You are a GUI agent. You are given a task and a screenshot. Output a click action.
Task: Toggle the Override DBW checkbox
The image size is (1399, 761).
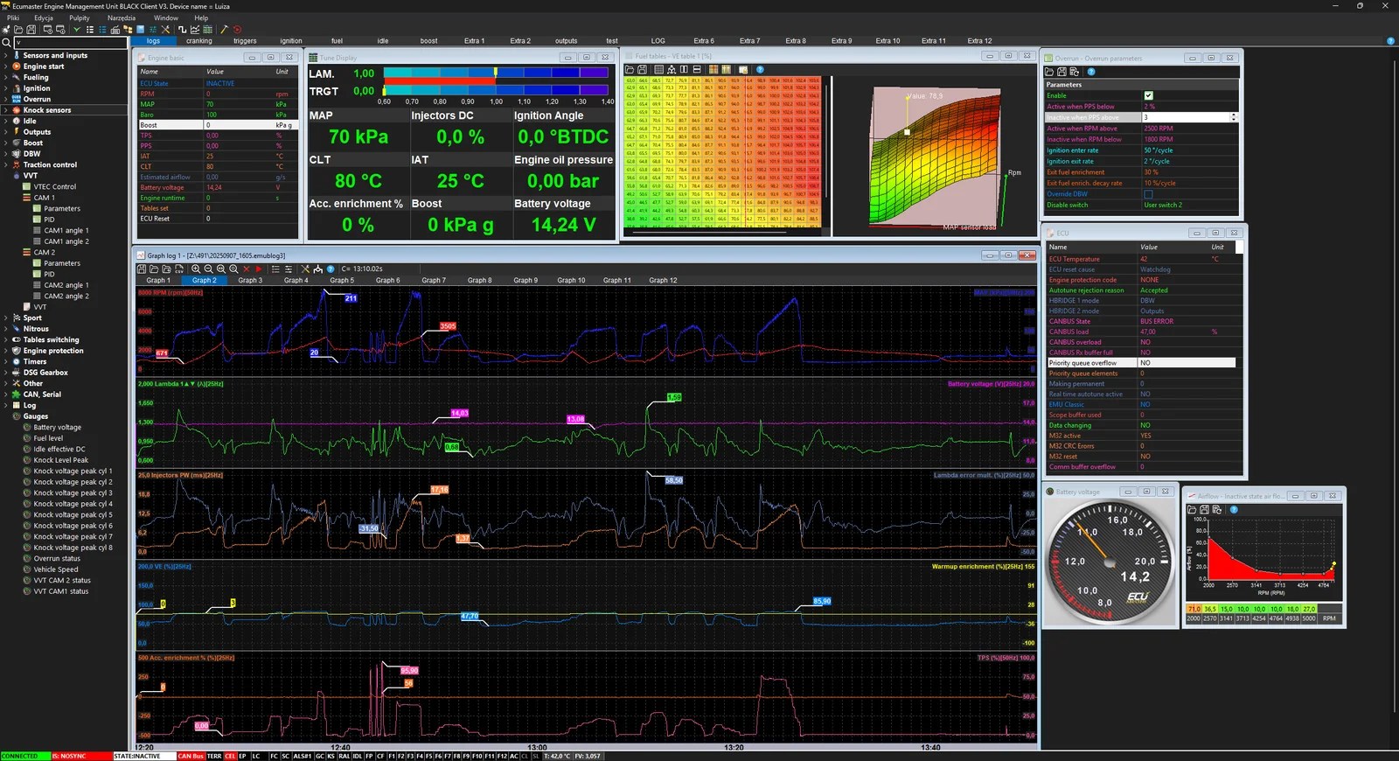point(1148,194)
